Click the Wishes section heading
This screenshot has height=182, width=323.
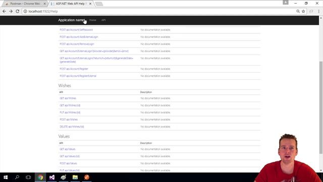[65, 85]
